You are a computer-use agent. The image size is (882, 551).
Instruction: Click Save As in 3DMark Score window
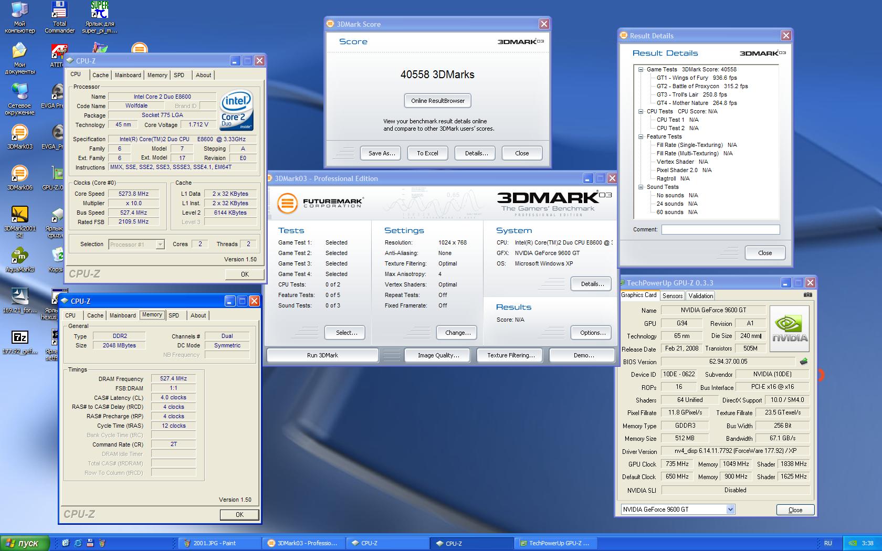pos(382,153)
